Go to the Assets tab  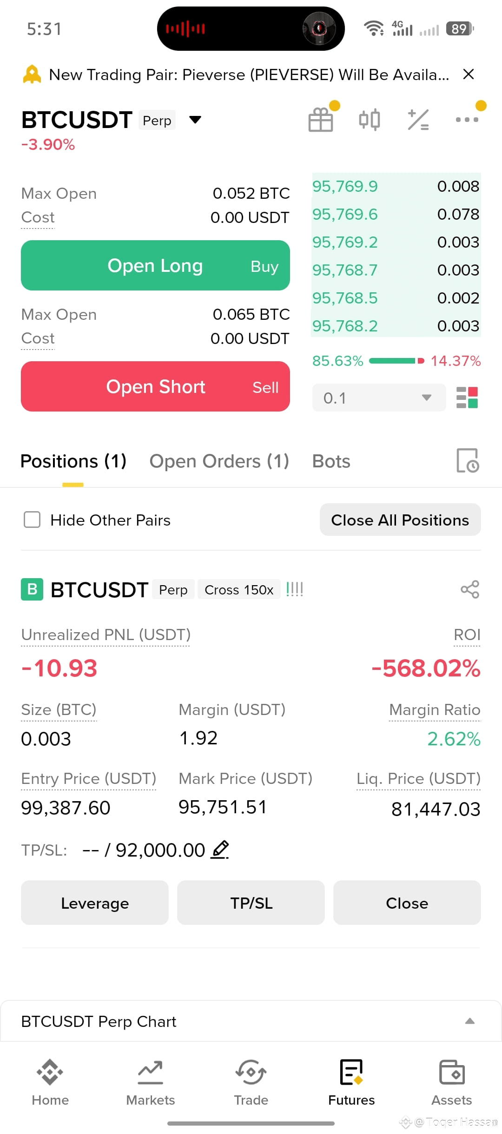(x=452, y=1082)
